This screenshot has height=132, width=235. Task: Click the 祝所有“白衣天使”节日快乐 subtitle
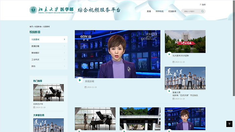pos(185,95)
